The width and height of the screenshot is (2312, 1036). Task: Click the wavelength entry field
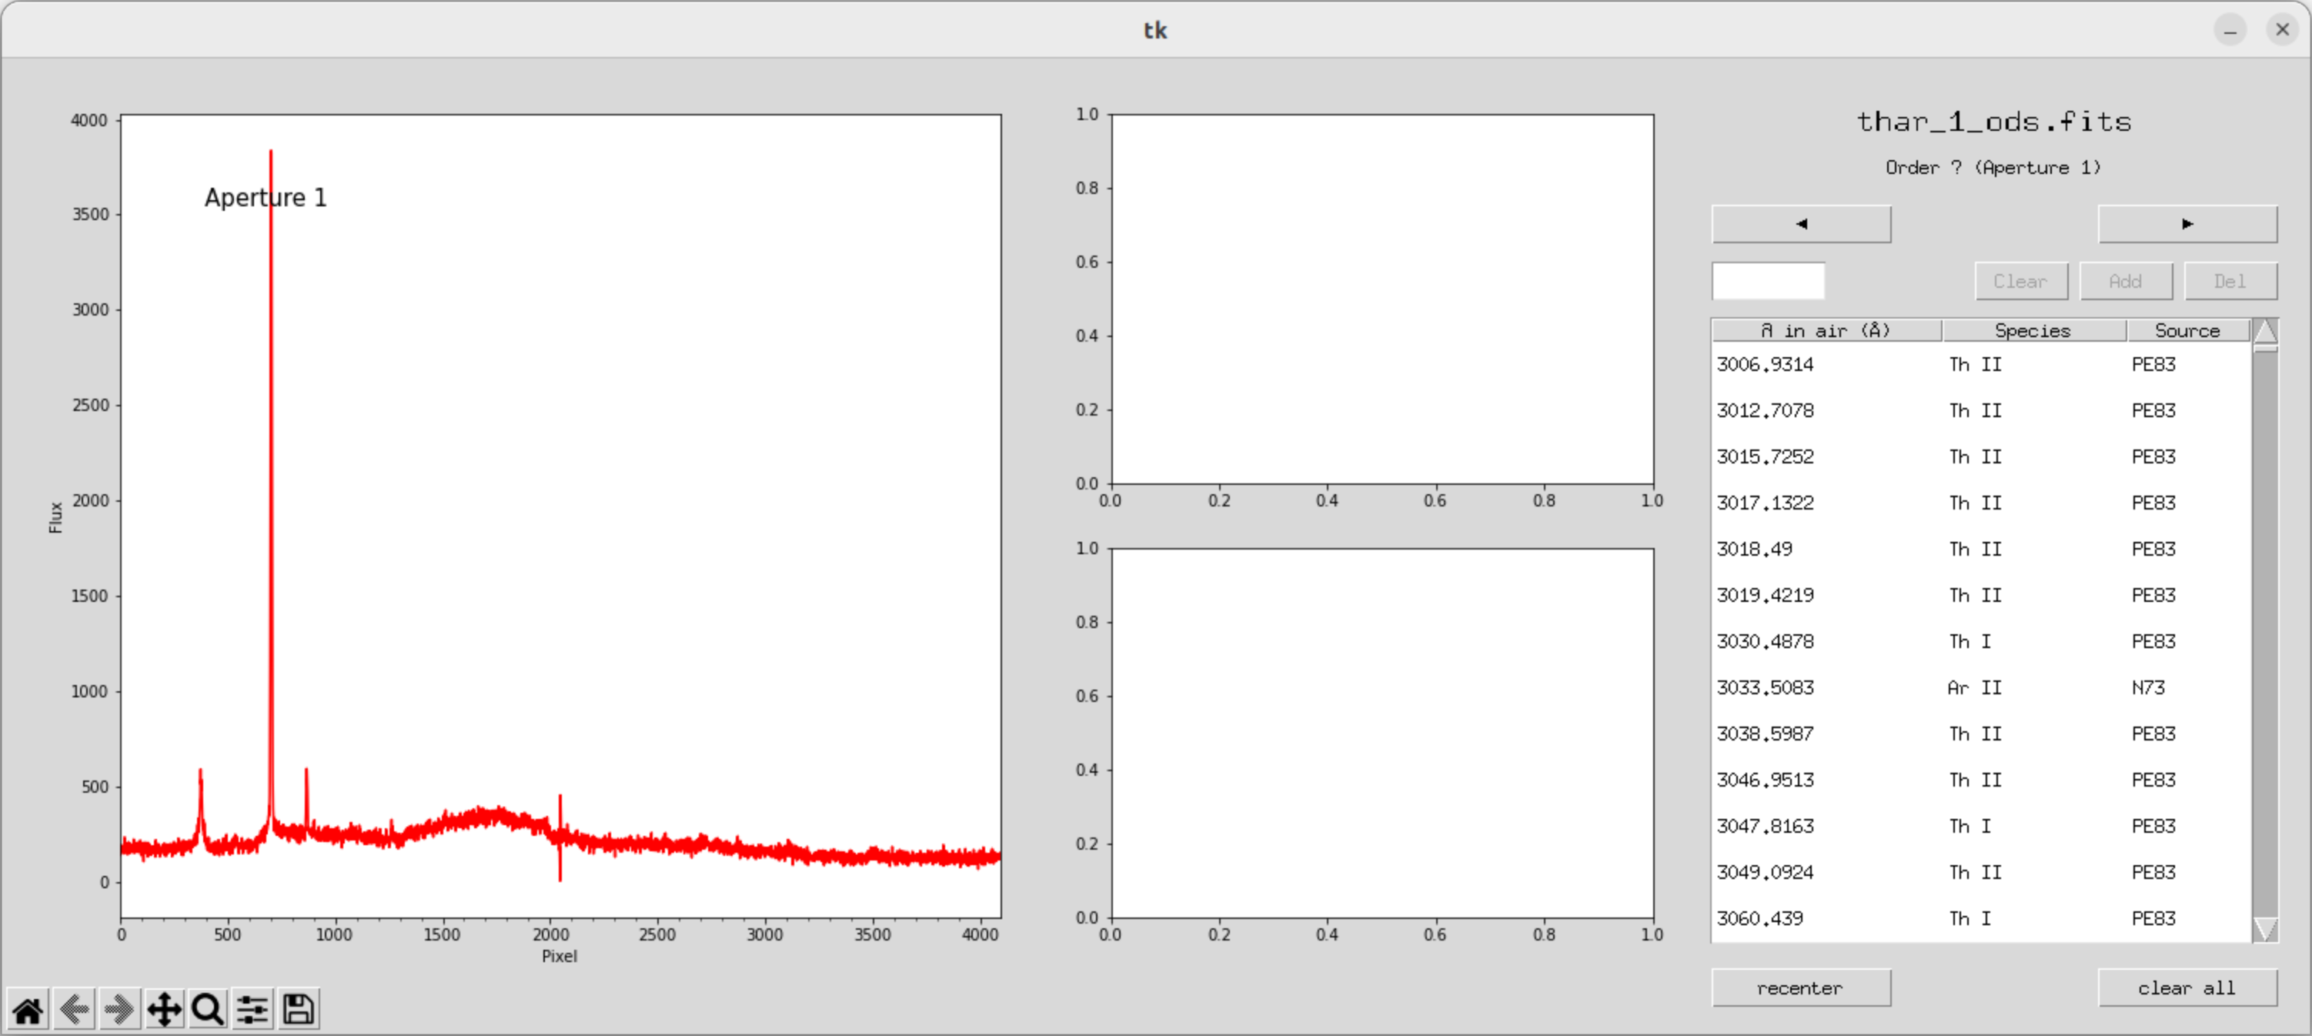click(1767, 281)
